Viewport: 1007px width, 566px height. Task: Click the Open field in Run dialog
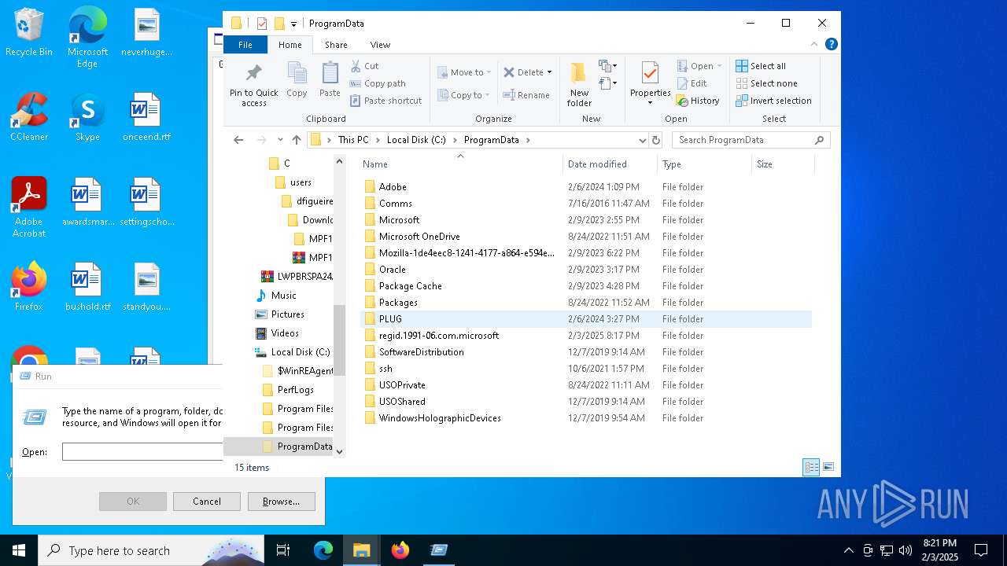[142, 452]
